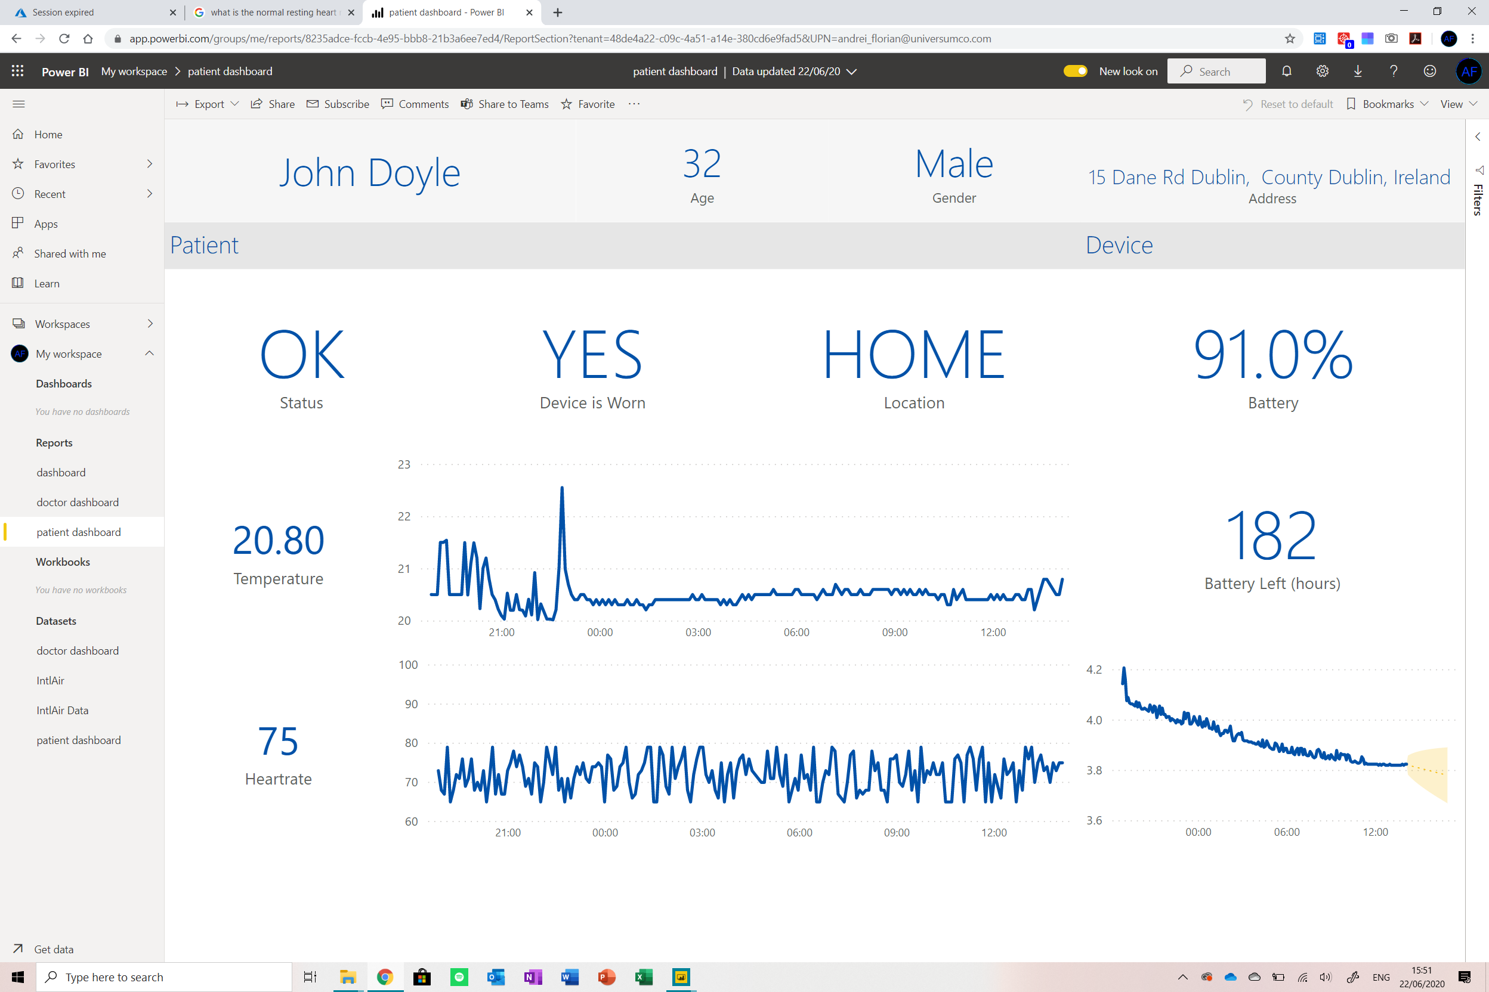Mark the report as Favorite
Screen dimensions: 1489x992
pos(588,104)
